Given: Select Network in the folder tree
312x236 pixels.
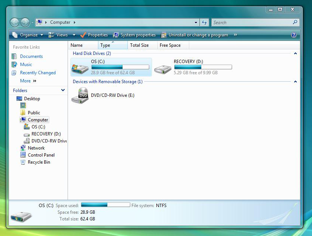Looking at the screenshot, I should [x=36, y=148].
